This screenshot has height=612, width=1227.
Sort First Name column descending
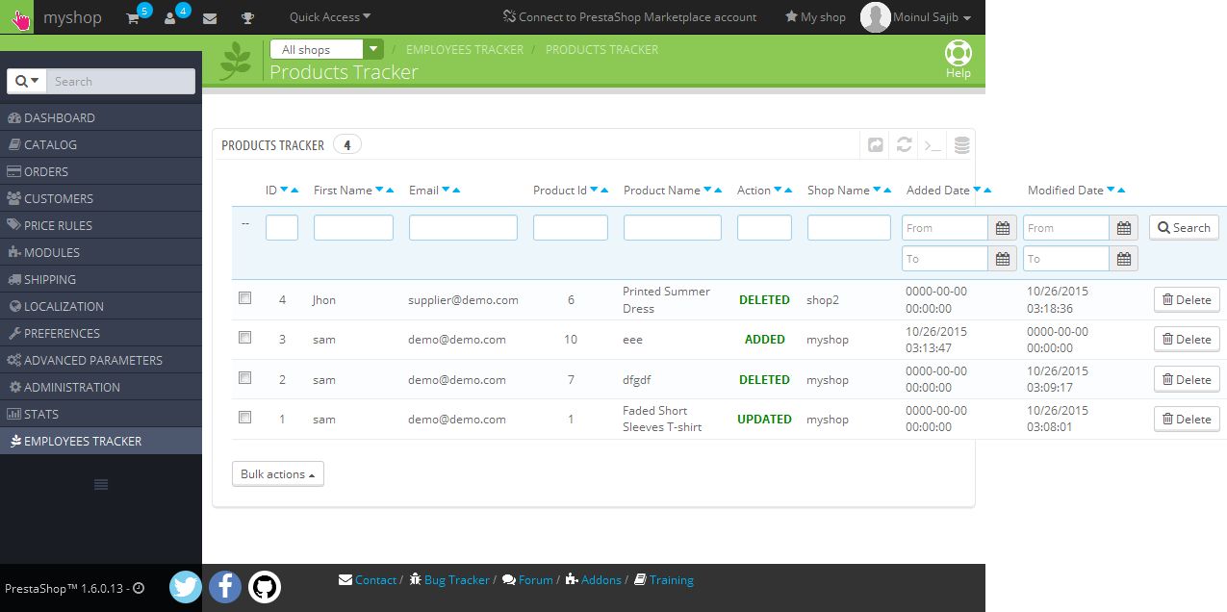tap(379, 191)
